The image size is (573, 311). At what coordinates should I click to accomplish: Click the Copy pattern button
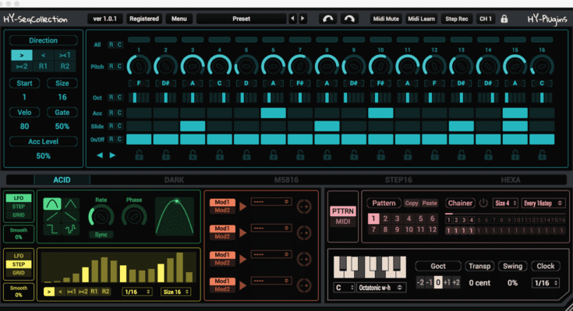click(x=412, y=203)
